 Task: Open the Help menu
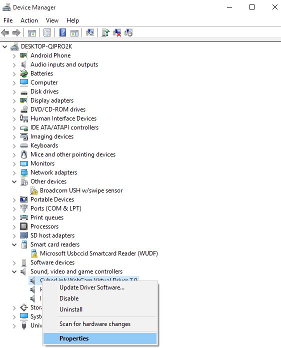[72, 20]
